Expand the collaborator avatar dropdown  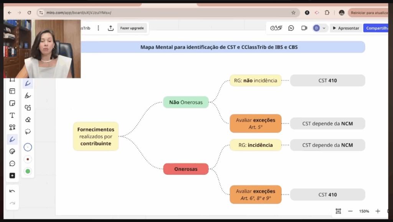[324, 28]
